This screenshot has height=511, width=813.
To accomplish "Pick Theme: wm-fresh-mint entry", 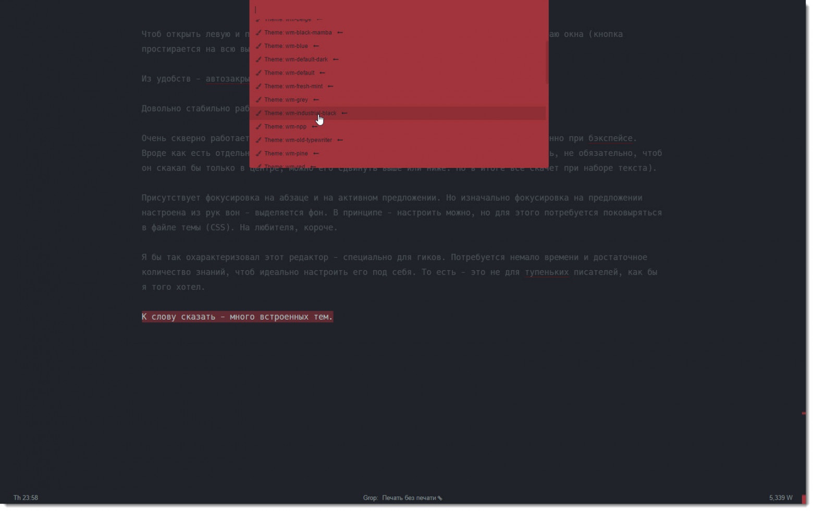I will point(399,86).
